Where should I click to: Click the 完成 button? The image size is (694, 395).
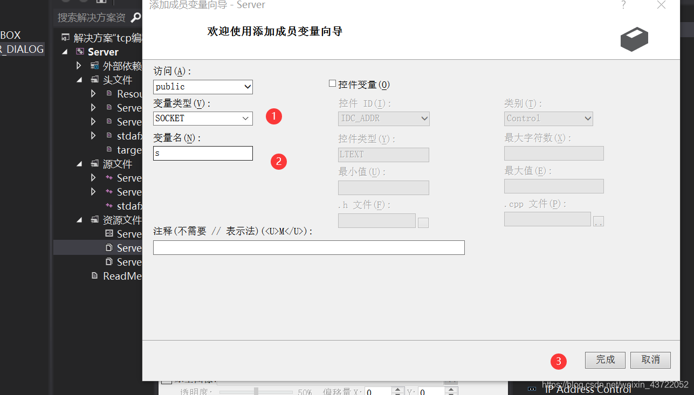click(605, 360)
